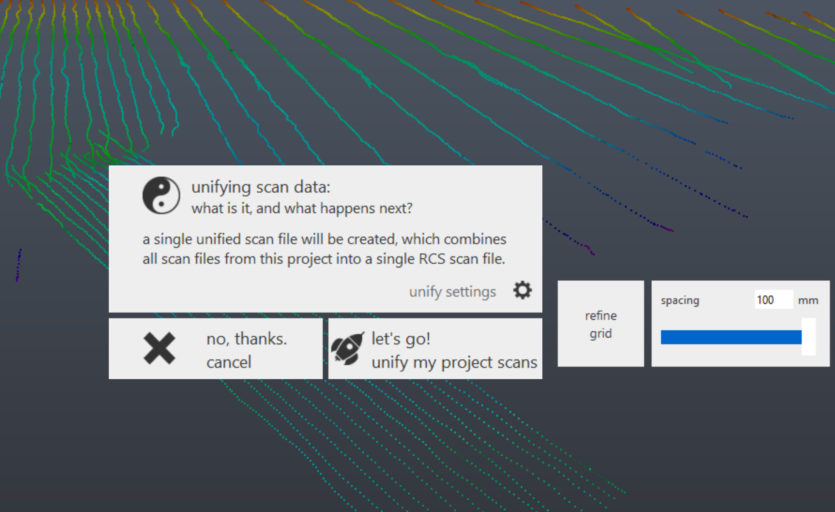Click the dialog title 'unifying scan data'
This screenshot has height=512, width=835.
261,187
